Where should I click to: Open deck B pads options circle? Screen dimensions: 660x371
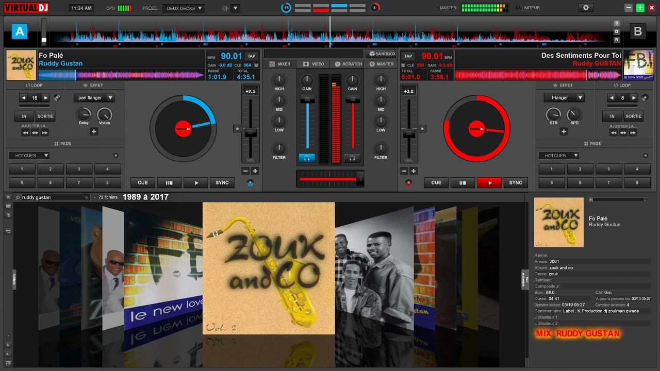point(646,156)
